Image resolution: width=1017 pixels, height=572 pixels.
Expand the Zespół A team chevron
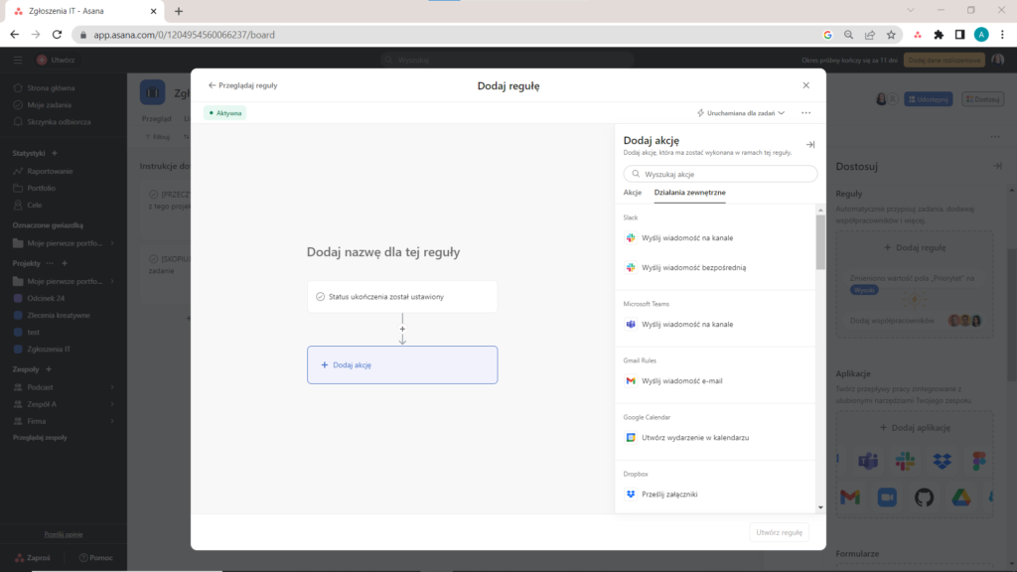pos(112,404)
